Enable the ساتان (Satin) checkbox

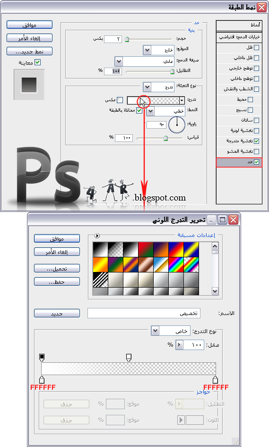coord(256,120)
